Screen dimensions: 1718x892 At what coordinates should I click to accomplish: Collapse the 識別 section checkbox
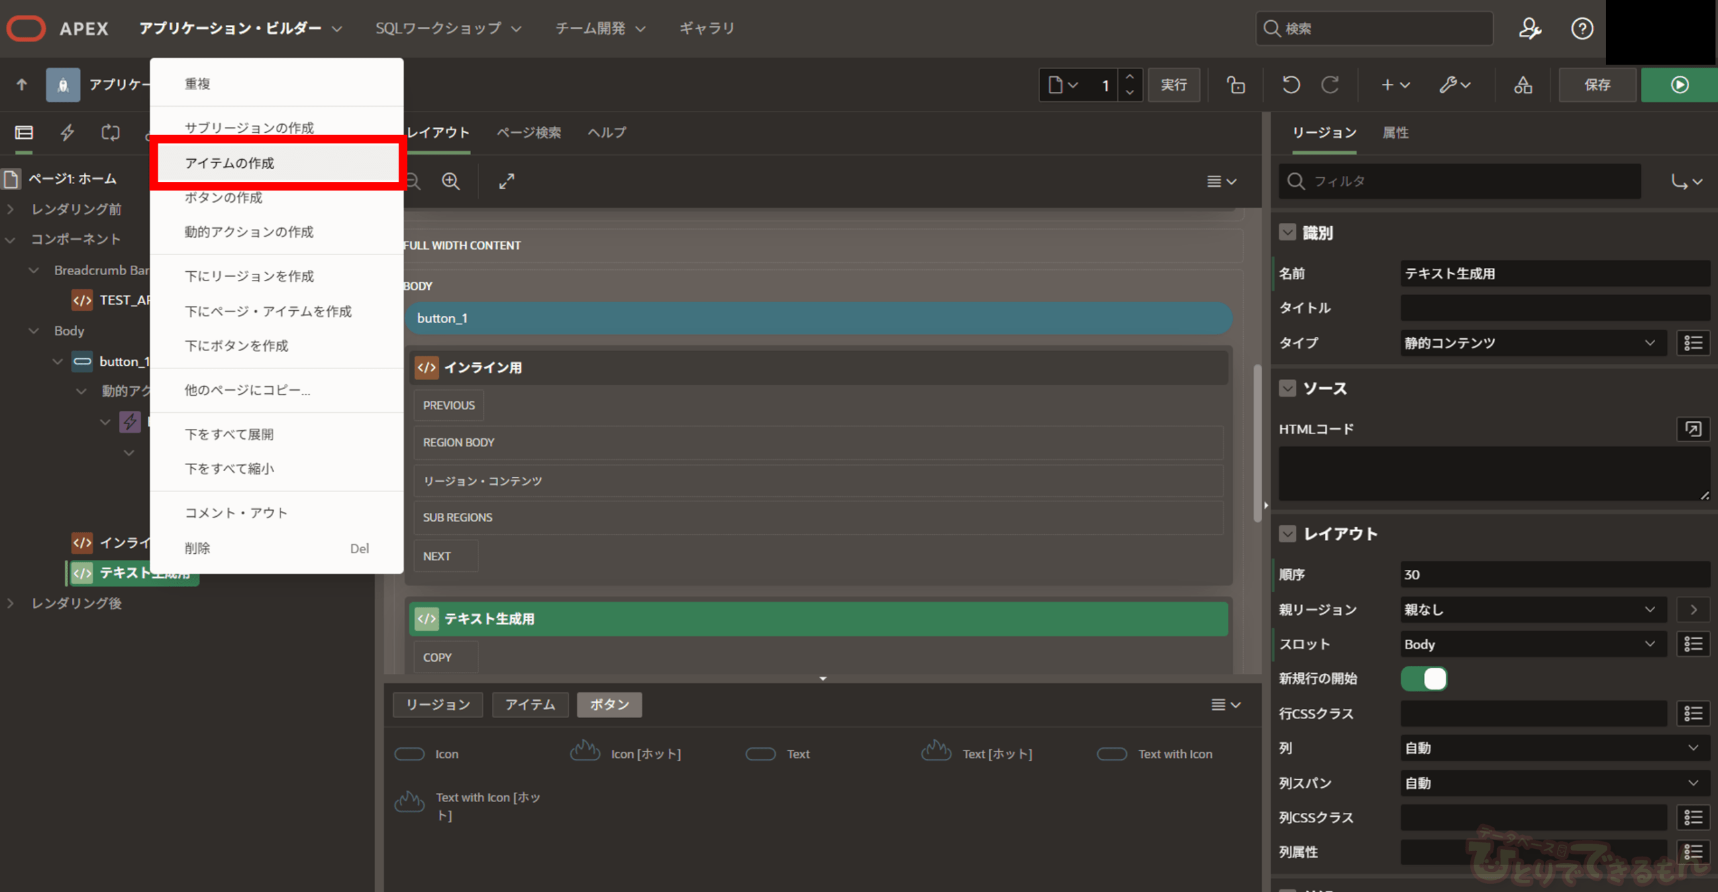pyautogui.click(x=1287, y=233)
